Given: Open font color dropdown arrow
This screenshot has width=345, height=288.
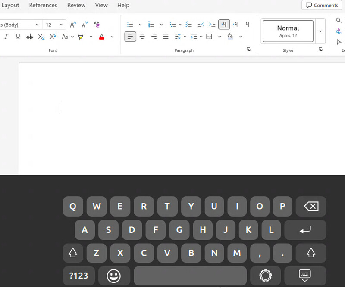Looking at the screenshot, I should point(112,37).
